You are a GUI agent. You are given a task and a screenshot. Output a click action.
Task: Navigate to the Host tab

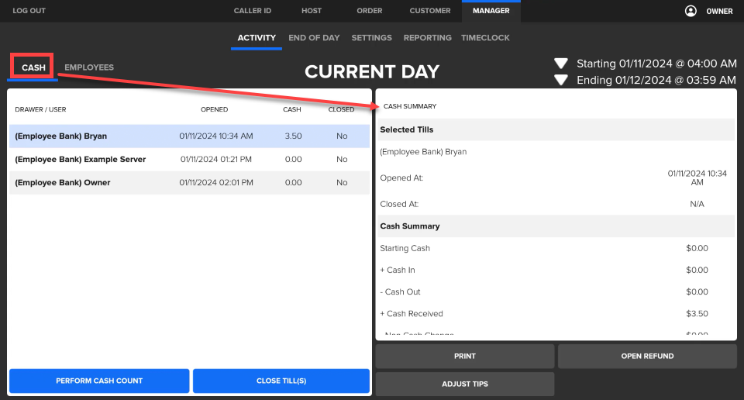click(311, 11)
